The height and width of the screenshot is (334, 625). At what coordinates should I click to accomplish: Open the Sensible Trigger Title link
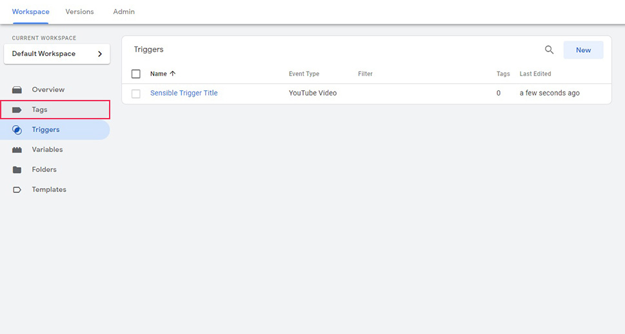tap(184, 93)
